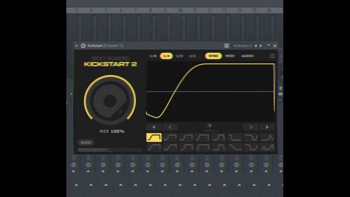
Task: Select top-row seventh falling curve preset
Action: 251,137
